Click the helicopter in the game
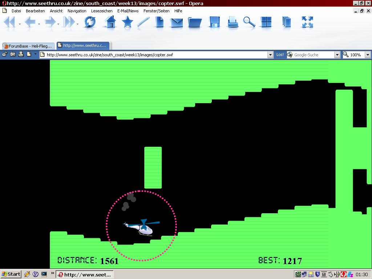This screenshot has height=279, width=372. 142,227
